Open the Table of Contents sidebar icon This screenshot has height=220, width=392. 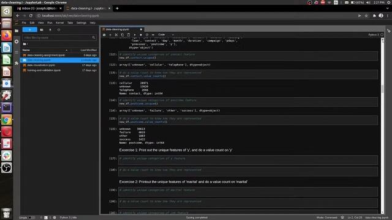coord(17,53)
